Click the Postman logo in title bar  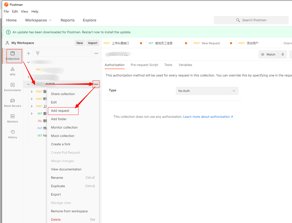point(6,4)
